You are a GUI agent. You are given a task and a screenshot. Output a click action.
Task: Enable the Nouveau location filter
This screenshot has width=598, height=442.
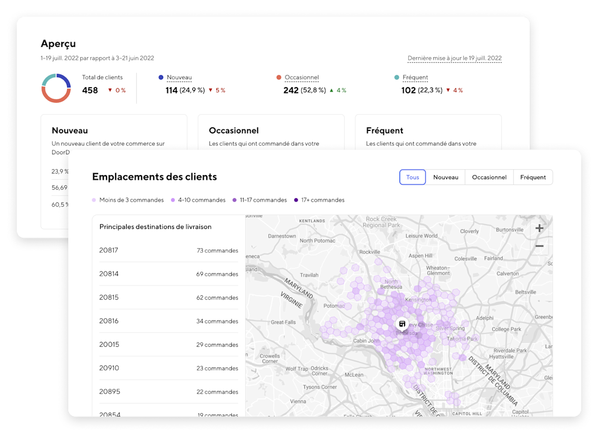point(446,177)
